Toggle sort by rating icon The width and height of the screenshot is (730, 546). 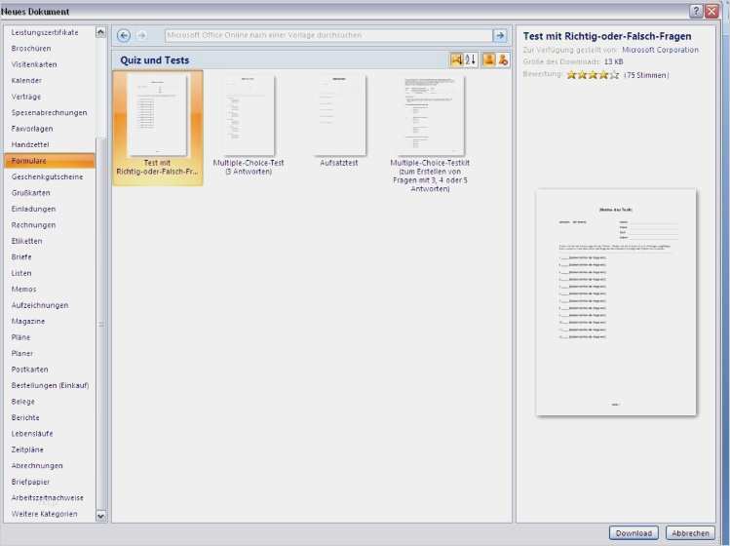pos(456,60)
